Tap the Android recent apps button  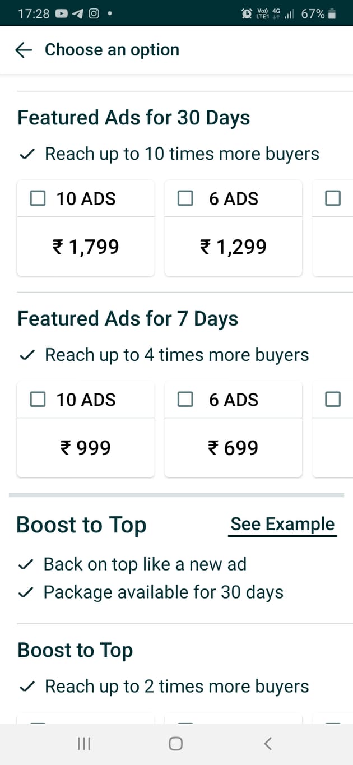pos(83,744)
